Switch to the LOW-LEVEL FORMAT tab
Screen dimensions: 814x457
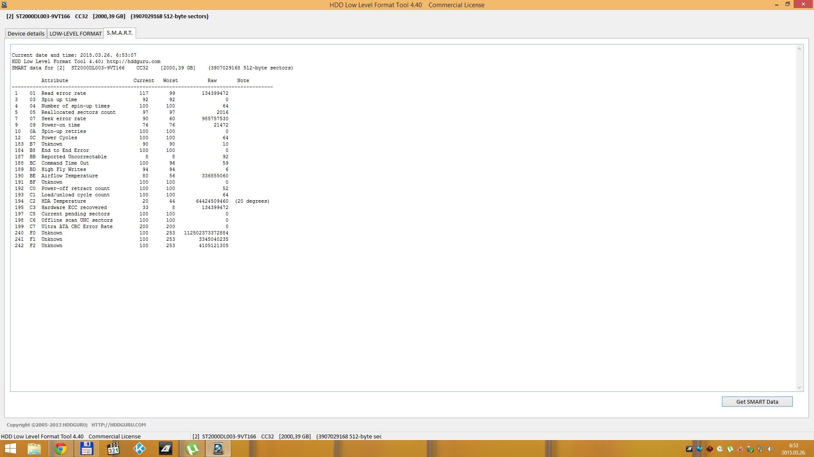coord(75,33)
